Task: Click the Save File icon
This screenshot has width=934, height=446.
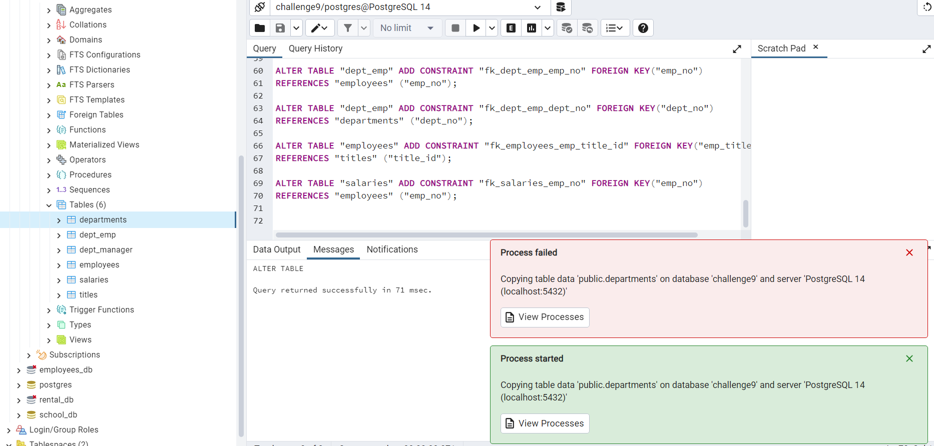Action: point(280,28)
